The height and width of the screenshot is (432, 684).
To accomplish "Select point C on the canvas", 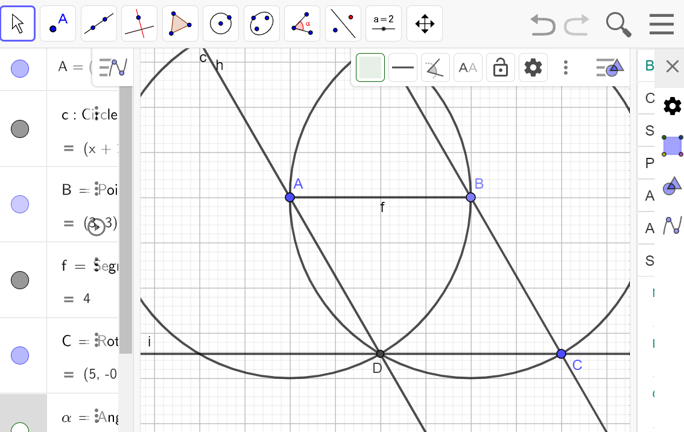I will coord(562,354).
